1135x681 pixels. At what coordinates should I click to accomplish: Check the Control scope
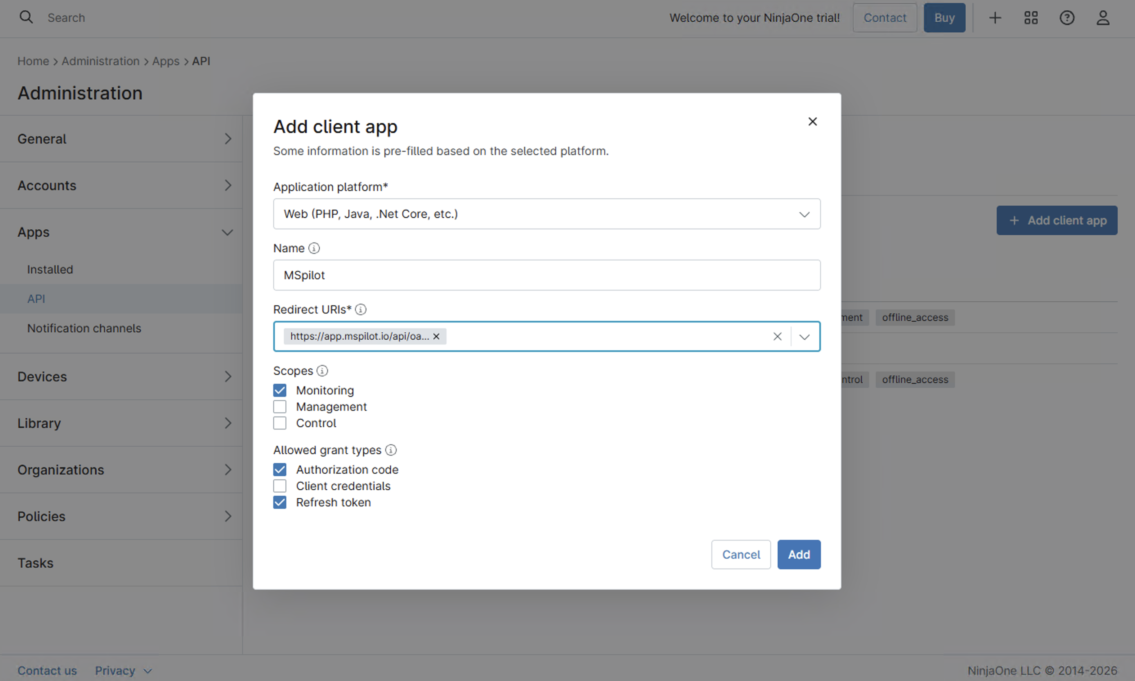[x=280, y=423]
